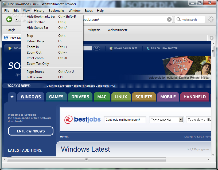Click the Google bookmark

(11, 30)
